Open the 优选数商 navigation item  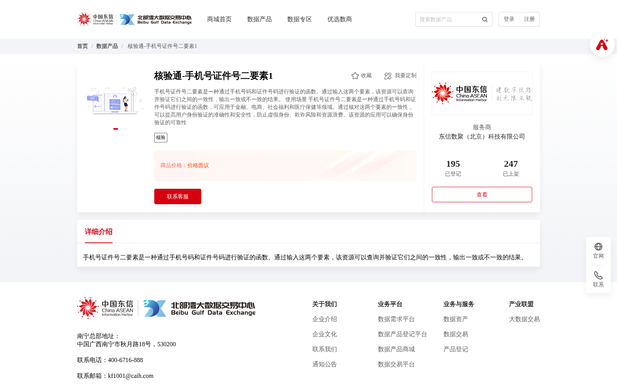pos(340,19)
